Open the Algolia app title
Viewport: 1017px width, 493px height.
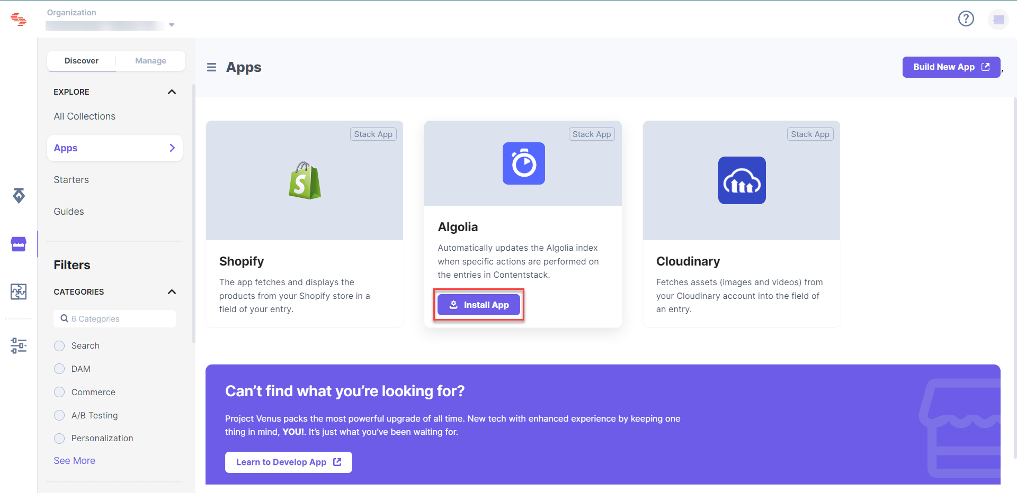458,227
